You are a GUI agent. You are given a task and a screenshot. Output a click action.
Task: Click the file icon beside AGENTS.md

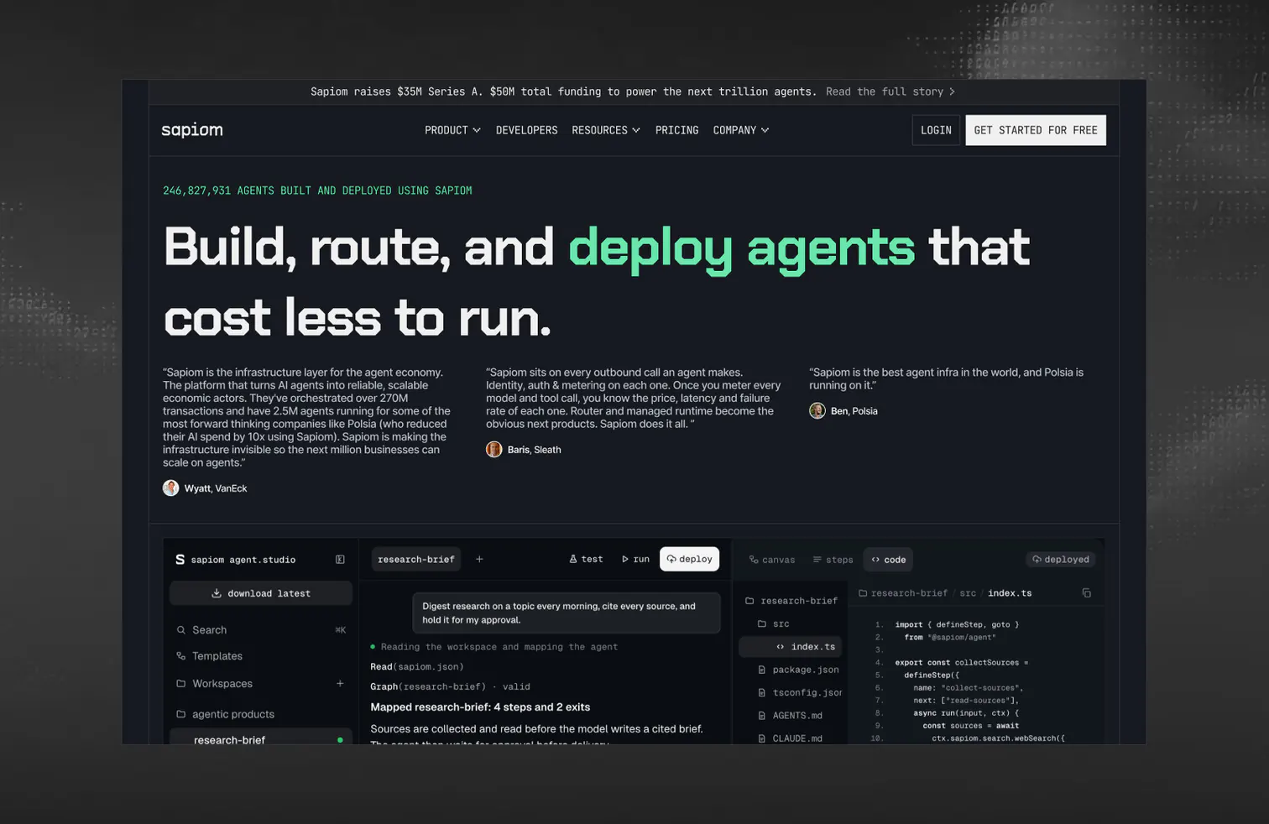coord(762,716)
